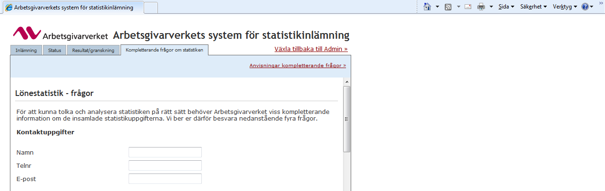Select the Kompletterande frågor om statistiken tab
605x191 pixels.
(164, 50)
